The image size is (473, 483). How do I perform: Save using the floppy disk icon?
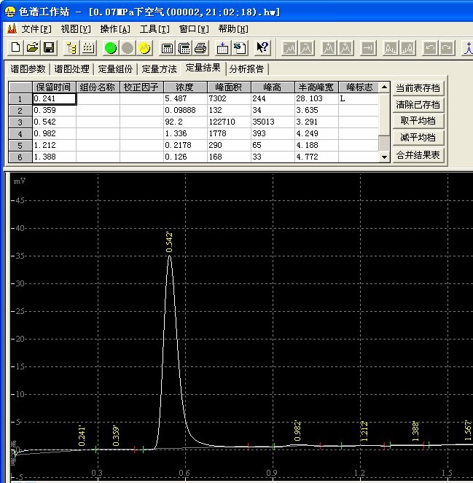pyautogui.click(x=49, y=48)
